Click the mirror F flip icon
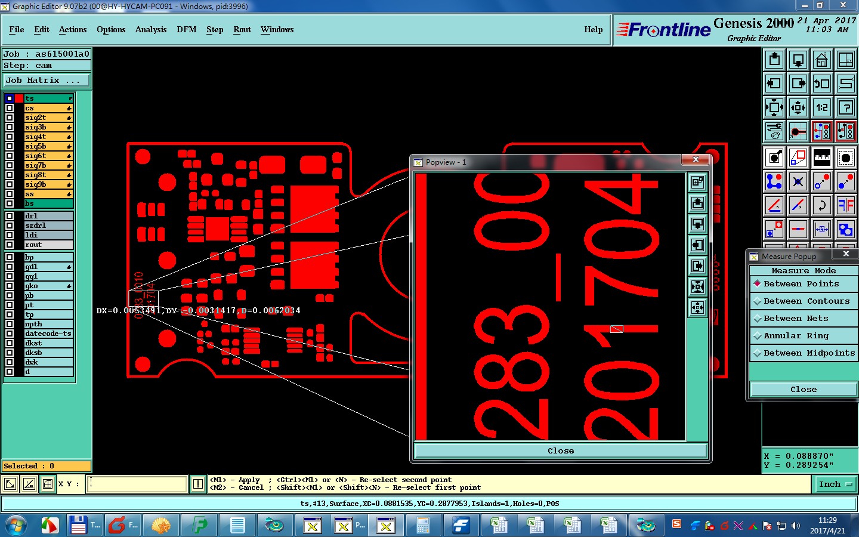This screenshot has height=537, width=859. click(x=846, y=205)
